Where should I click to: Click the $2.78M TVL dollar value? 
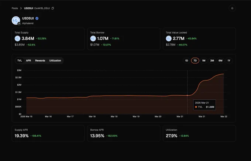(x=171, y=45)
